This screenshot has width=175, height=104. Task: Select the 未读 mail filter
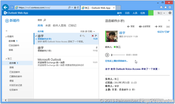(48, 25)
